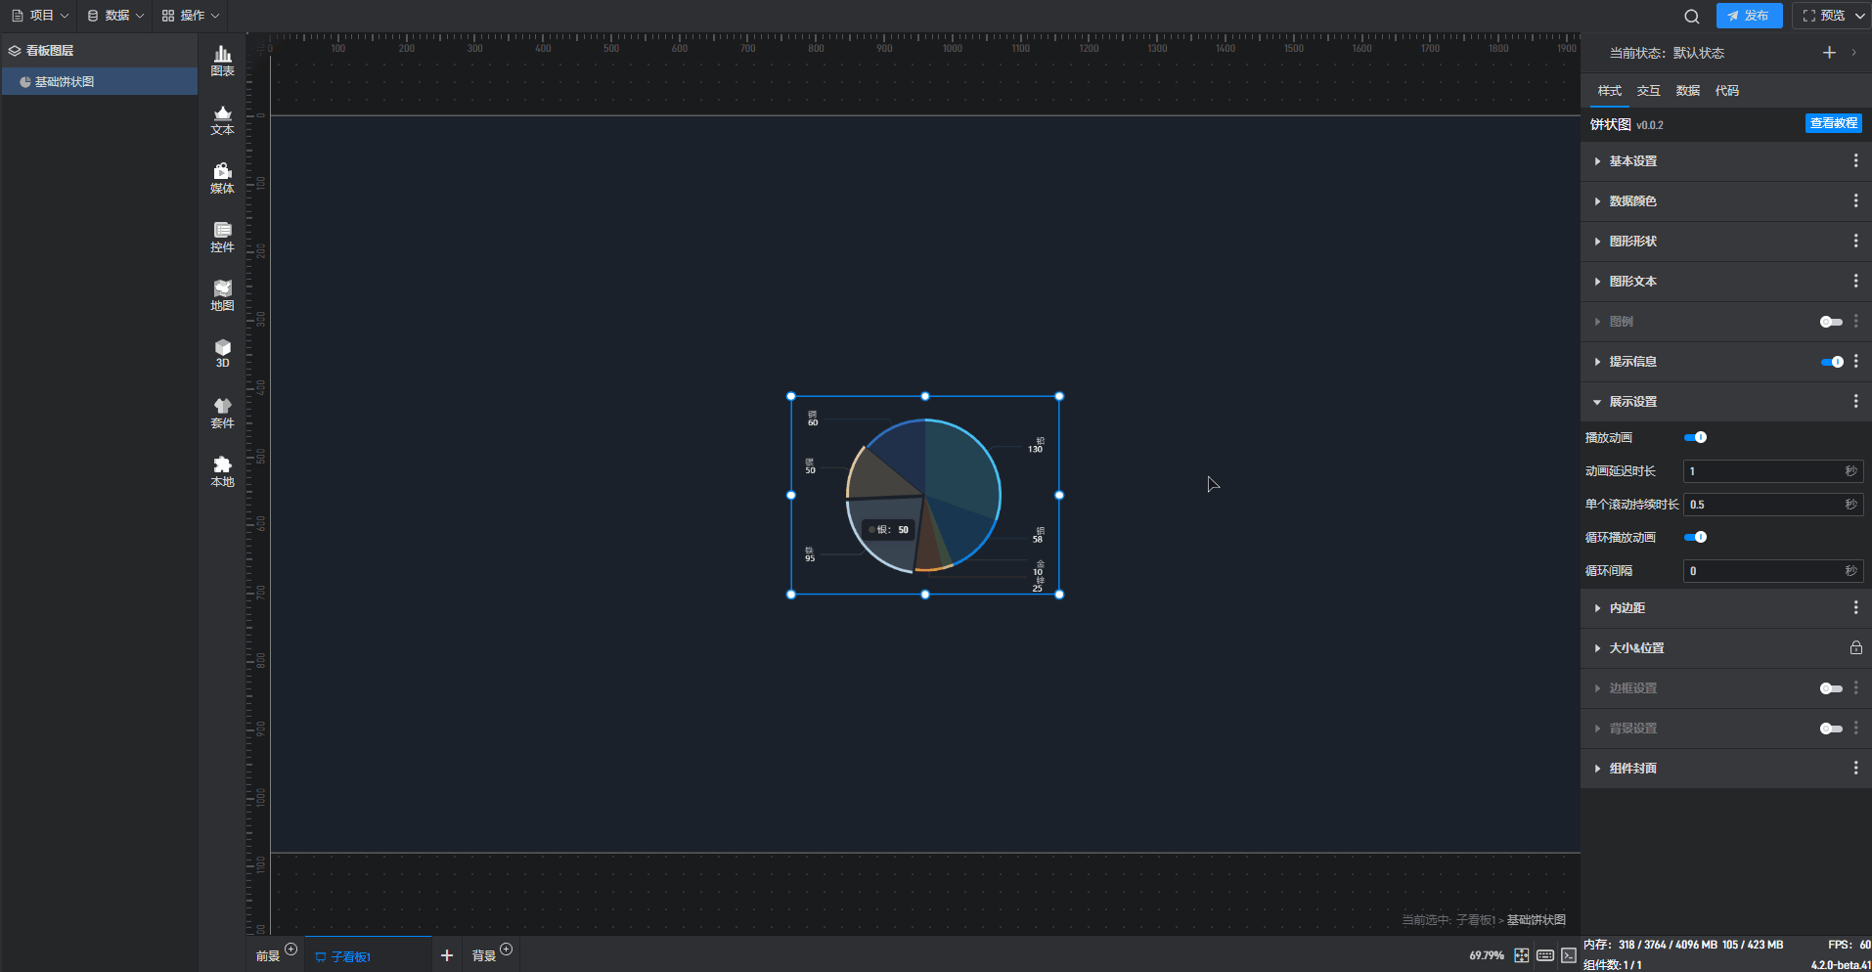Click the fit-to-screen icon beside zoom percentage
The height and width of the screenshot is (972, 1872).
click(1522, 955)
